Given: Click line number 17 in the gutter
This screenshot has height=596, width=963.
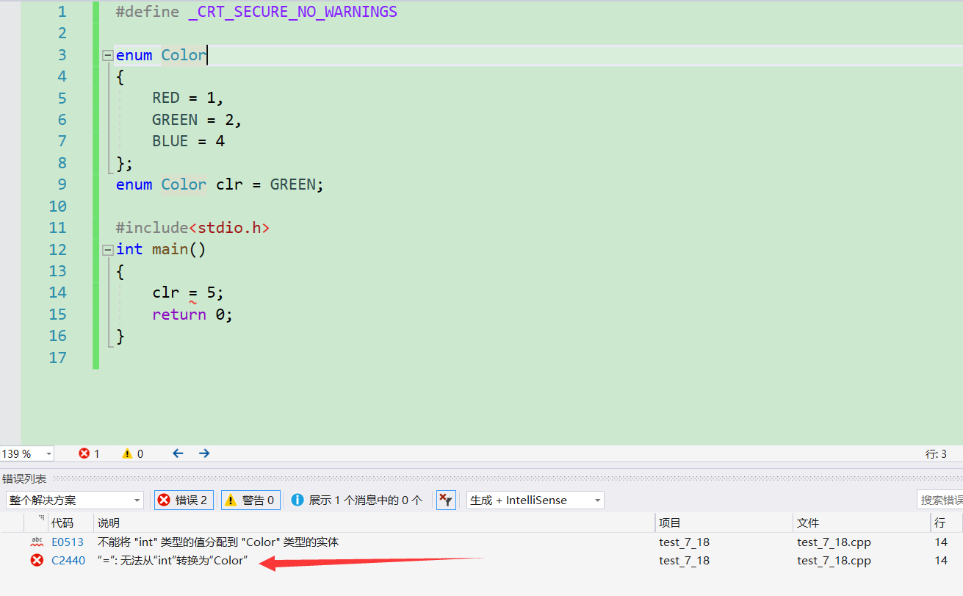Looking at the screenshot, I should click(x=57, y=358).
